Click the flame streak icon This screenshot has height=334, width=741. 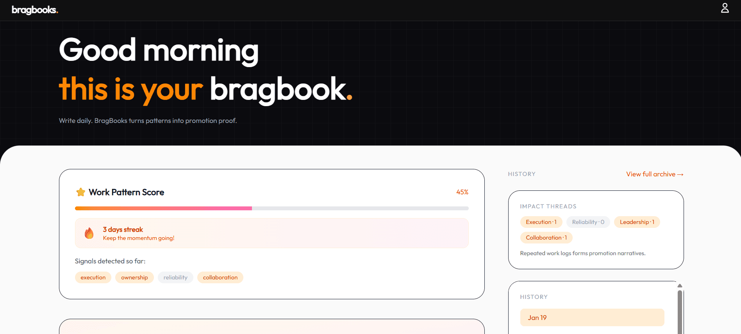tap(89, 233)
